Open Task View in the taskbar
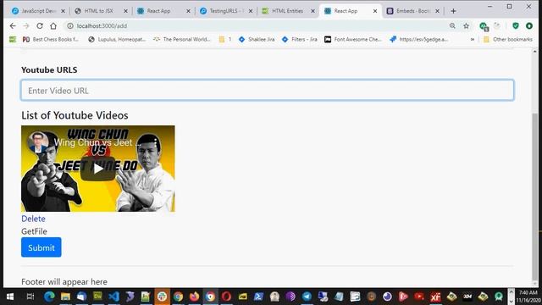The height and width of the screenshot is (305, 542). click(x=30, y=297)
